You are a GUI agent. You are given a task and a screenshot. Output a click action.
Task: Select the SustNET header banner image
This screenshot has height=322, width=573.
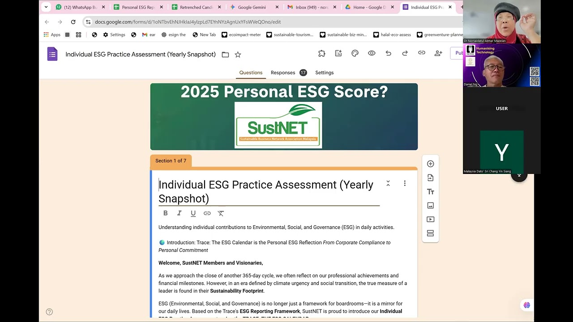coord(284,116)
